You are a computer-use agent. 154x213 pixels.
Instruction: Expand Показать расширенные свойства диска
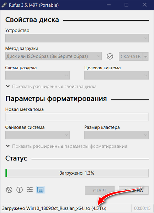tap(51, 86)
